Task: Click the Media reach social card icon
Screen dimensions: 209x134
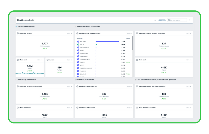Action: [x=18, y=108]
